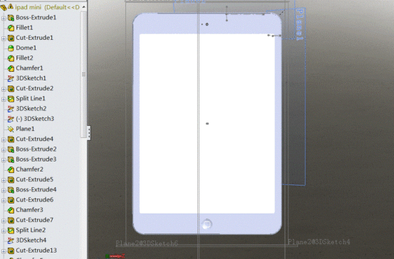Select the 'Chamfer2' label

coord(29,169)
